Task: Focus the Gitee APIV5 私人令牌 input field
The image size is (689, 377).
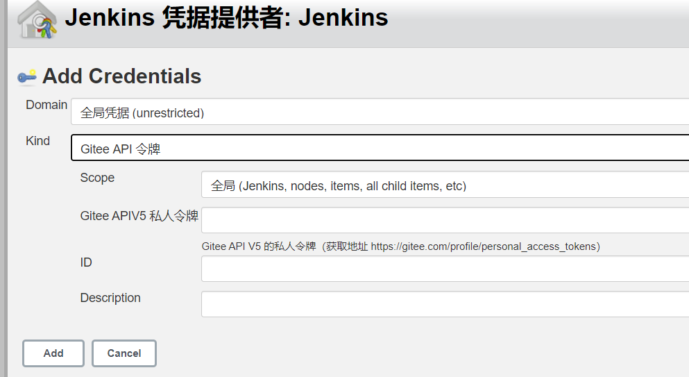Action: click(445, 220)
